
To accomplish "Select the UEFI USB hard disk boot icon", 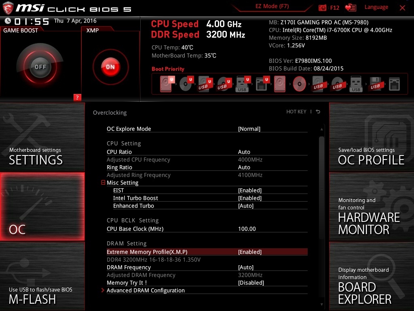I will 205,84.
